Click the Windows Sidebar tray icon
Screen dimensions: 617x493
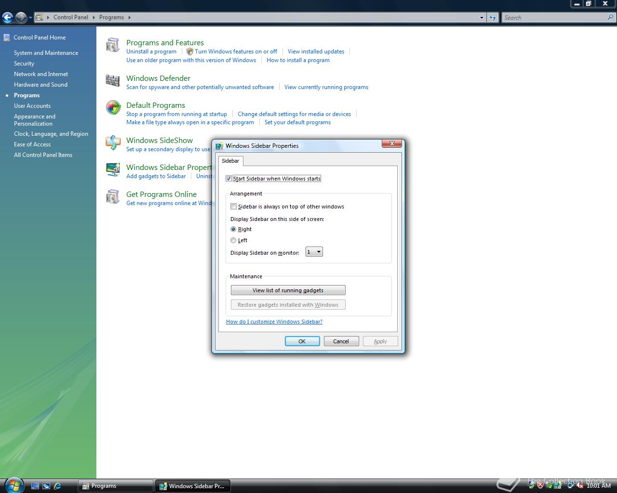pos(557,485)
